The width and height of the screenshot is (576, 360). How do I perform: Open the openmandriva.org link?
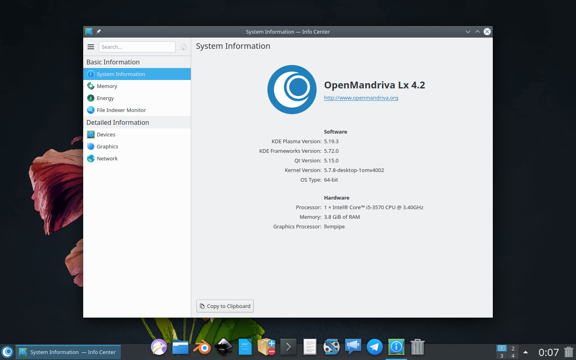tap(361, 98)
